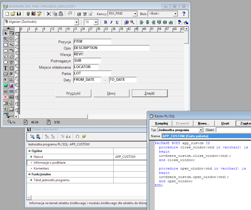Collapse the Ogólne property group
Image resolution: width=251 pixels, height=210 pixels.
point(29,151)
